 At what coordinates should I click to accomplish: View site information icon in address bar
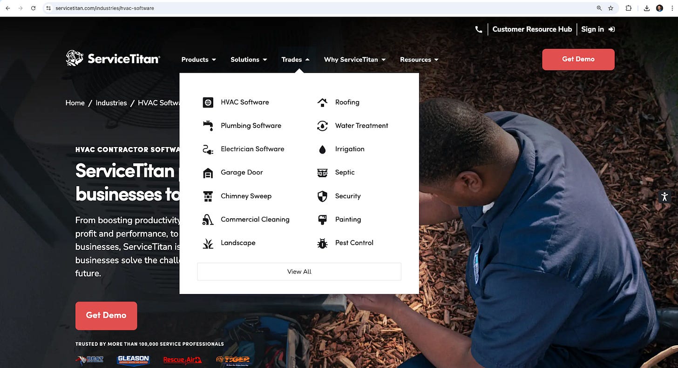point(48,8)
